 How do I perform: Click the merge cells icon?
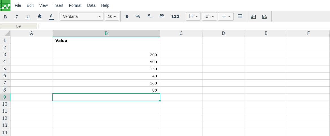click(x=240, y=16)
